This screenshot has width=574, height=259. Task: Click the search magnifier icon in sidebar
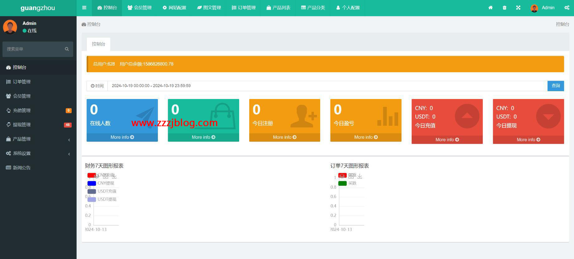pos(67,49)
